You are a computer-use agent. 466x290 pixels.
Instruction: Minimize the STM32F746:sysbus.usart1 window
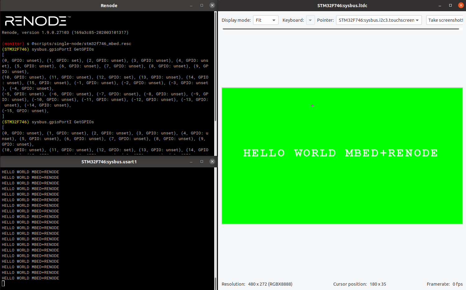(x=191, y=161)
